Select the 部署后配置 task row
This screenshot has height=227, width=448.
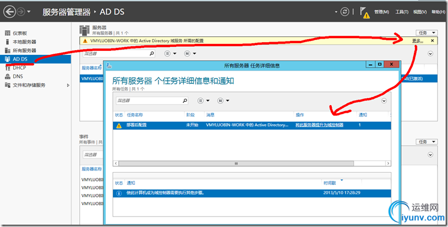tap(252, 125)
